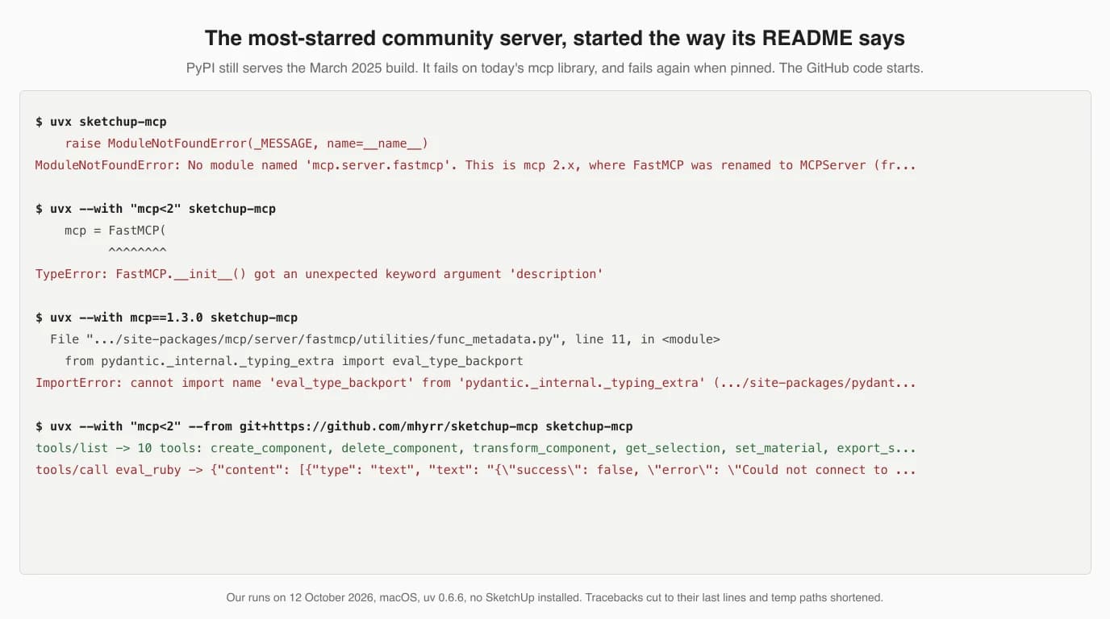Click the green 'tools/list -> 10 tools' output
Screen dimensions: 1110x619
coord(475,448)
